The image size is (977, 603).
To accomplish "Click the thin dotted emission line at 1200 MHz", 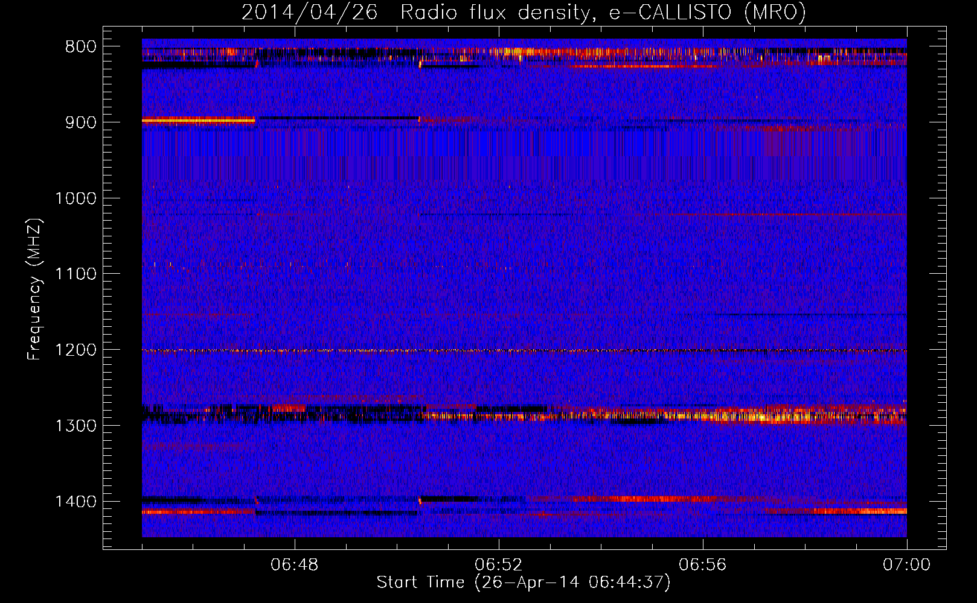I will pos(524,350).
